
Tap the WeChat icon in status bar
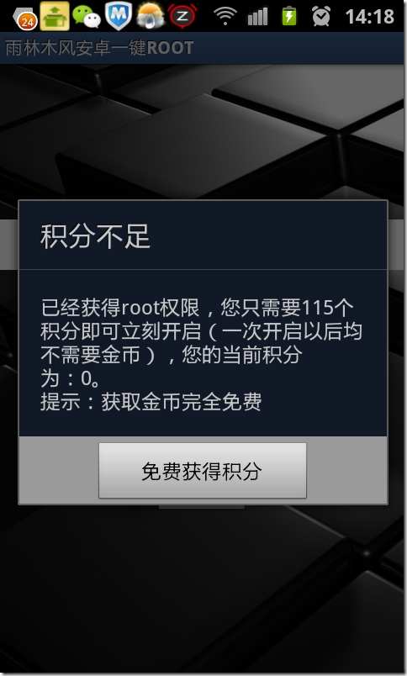[87, 16]
